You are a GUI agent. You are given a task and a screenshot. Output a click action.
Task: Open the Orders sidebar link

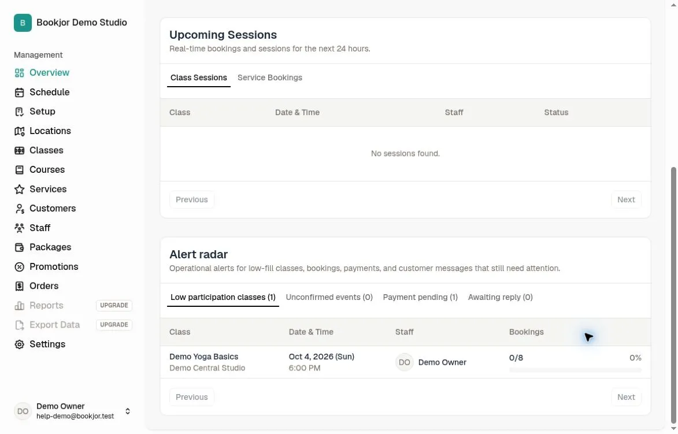tap(44, 286)
